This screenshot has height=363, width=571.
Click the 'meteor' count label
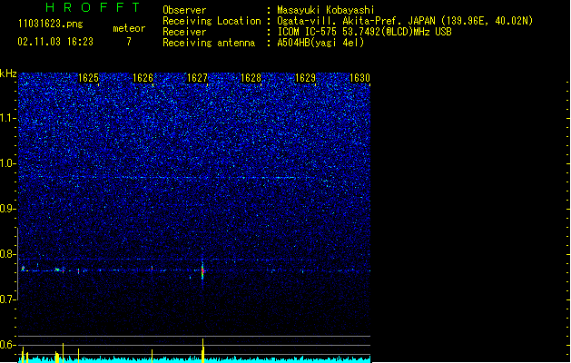pyautogui.click(x=129, y=28)
